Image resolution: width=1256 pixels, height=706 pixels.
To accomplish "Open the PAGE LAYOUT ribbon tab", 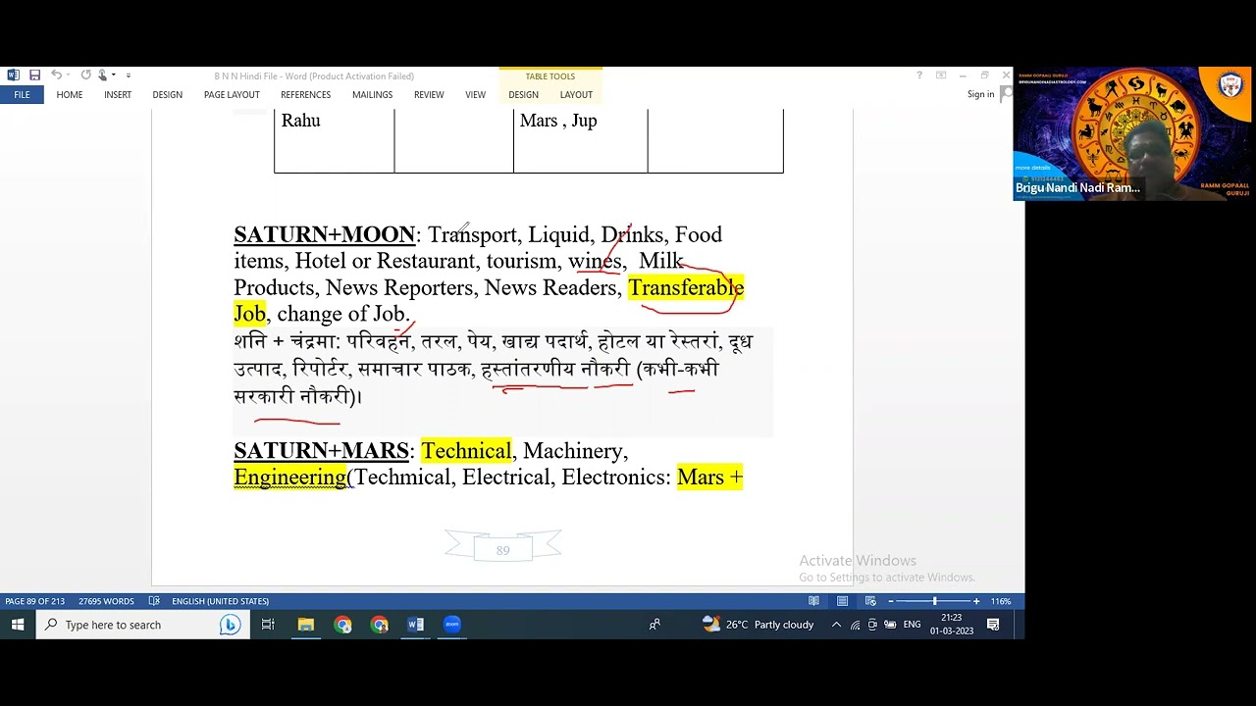I will (232, 95).
